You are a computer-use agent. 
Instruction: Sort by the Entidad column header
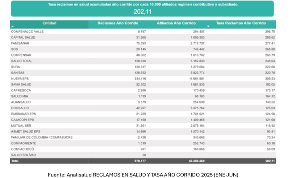click(x=49, y=23)
